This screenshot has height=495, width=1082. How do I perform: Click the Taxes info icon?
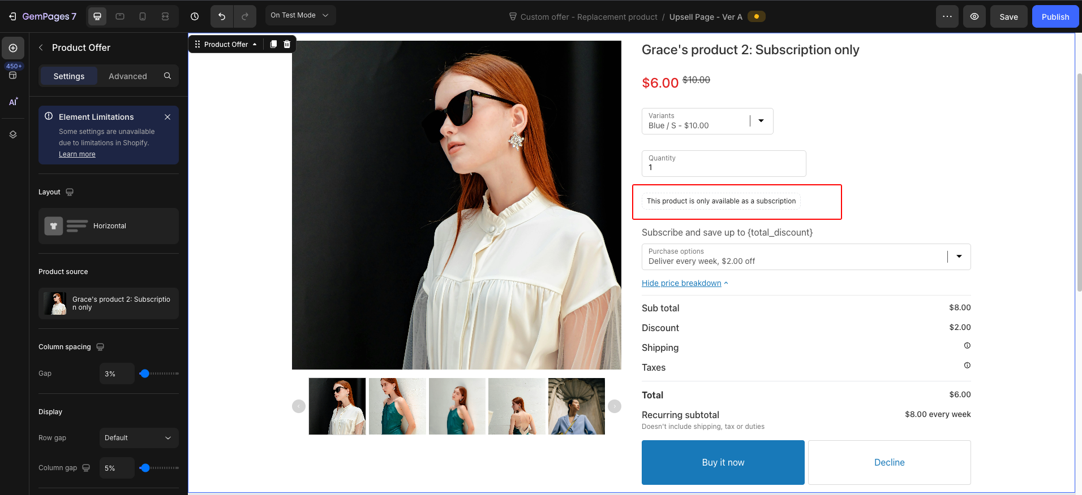pyautogui.click(x=967, y=365)
